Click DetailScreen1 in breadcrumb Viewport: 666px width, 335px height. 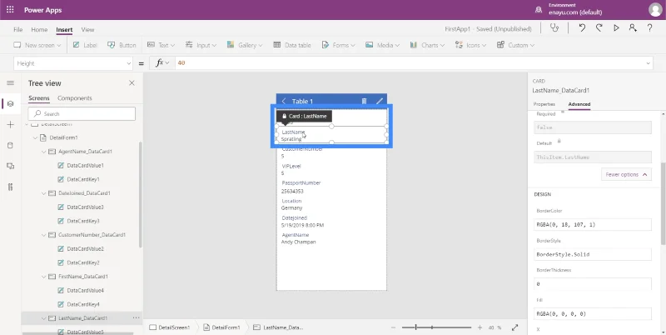[170, 327]
